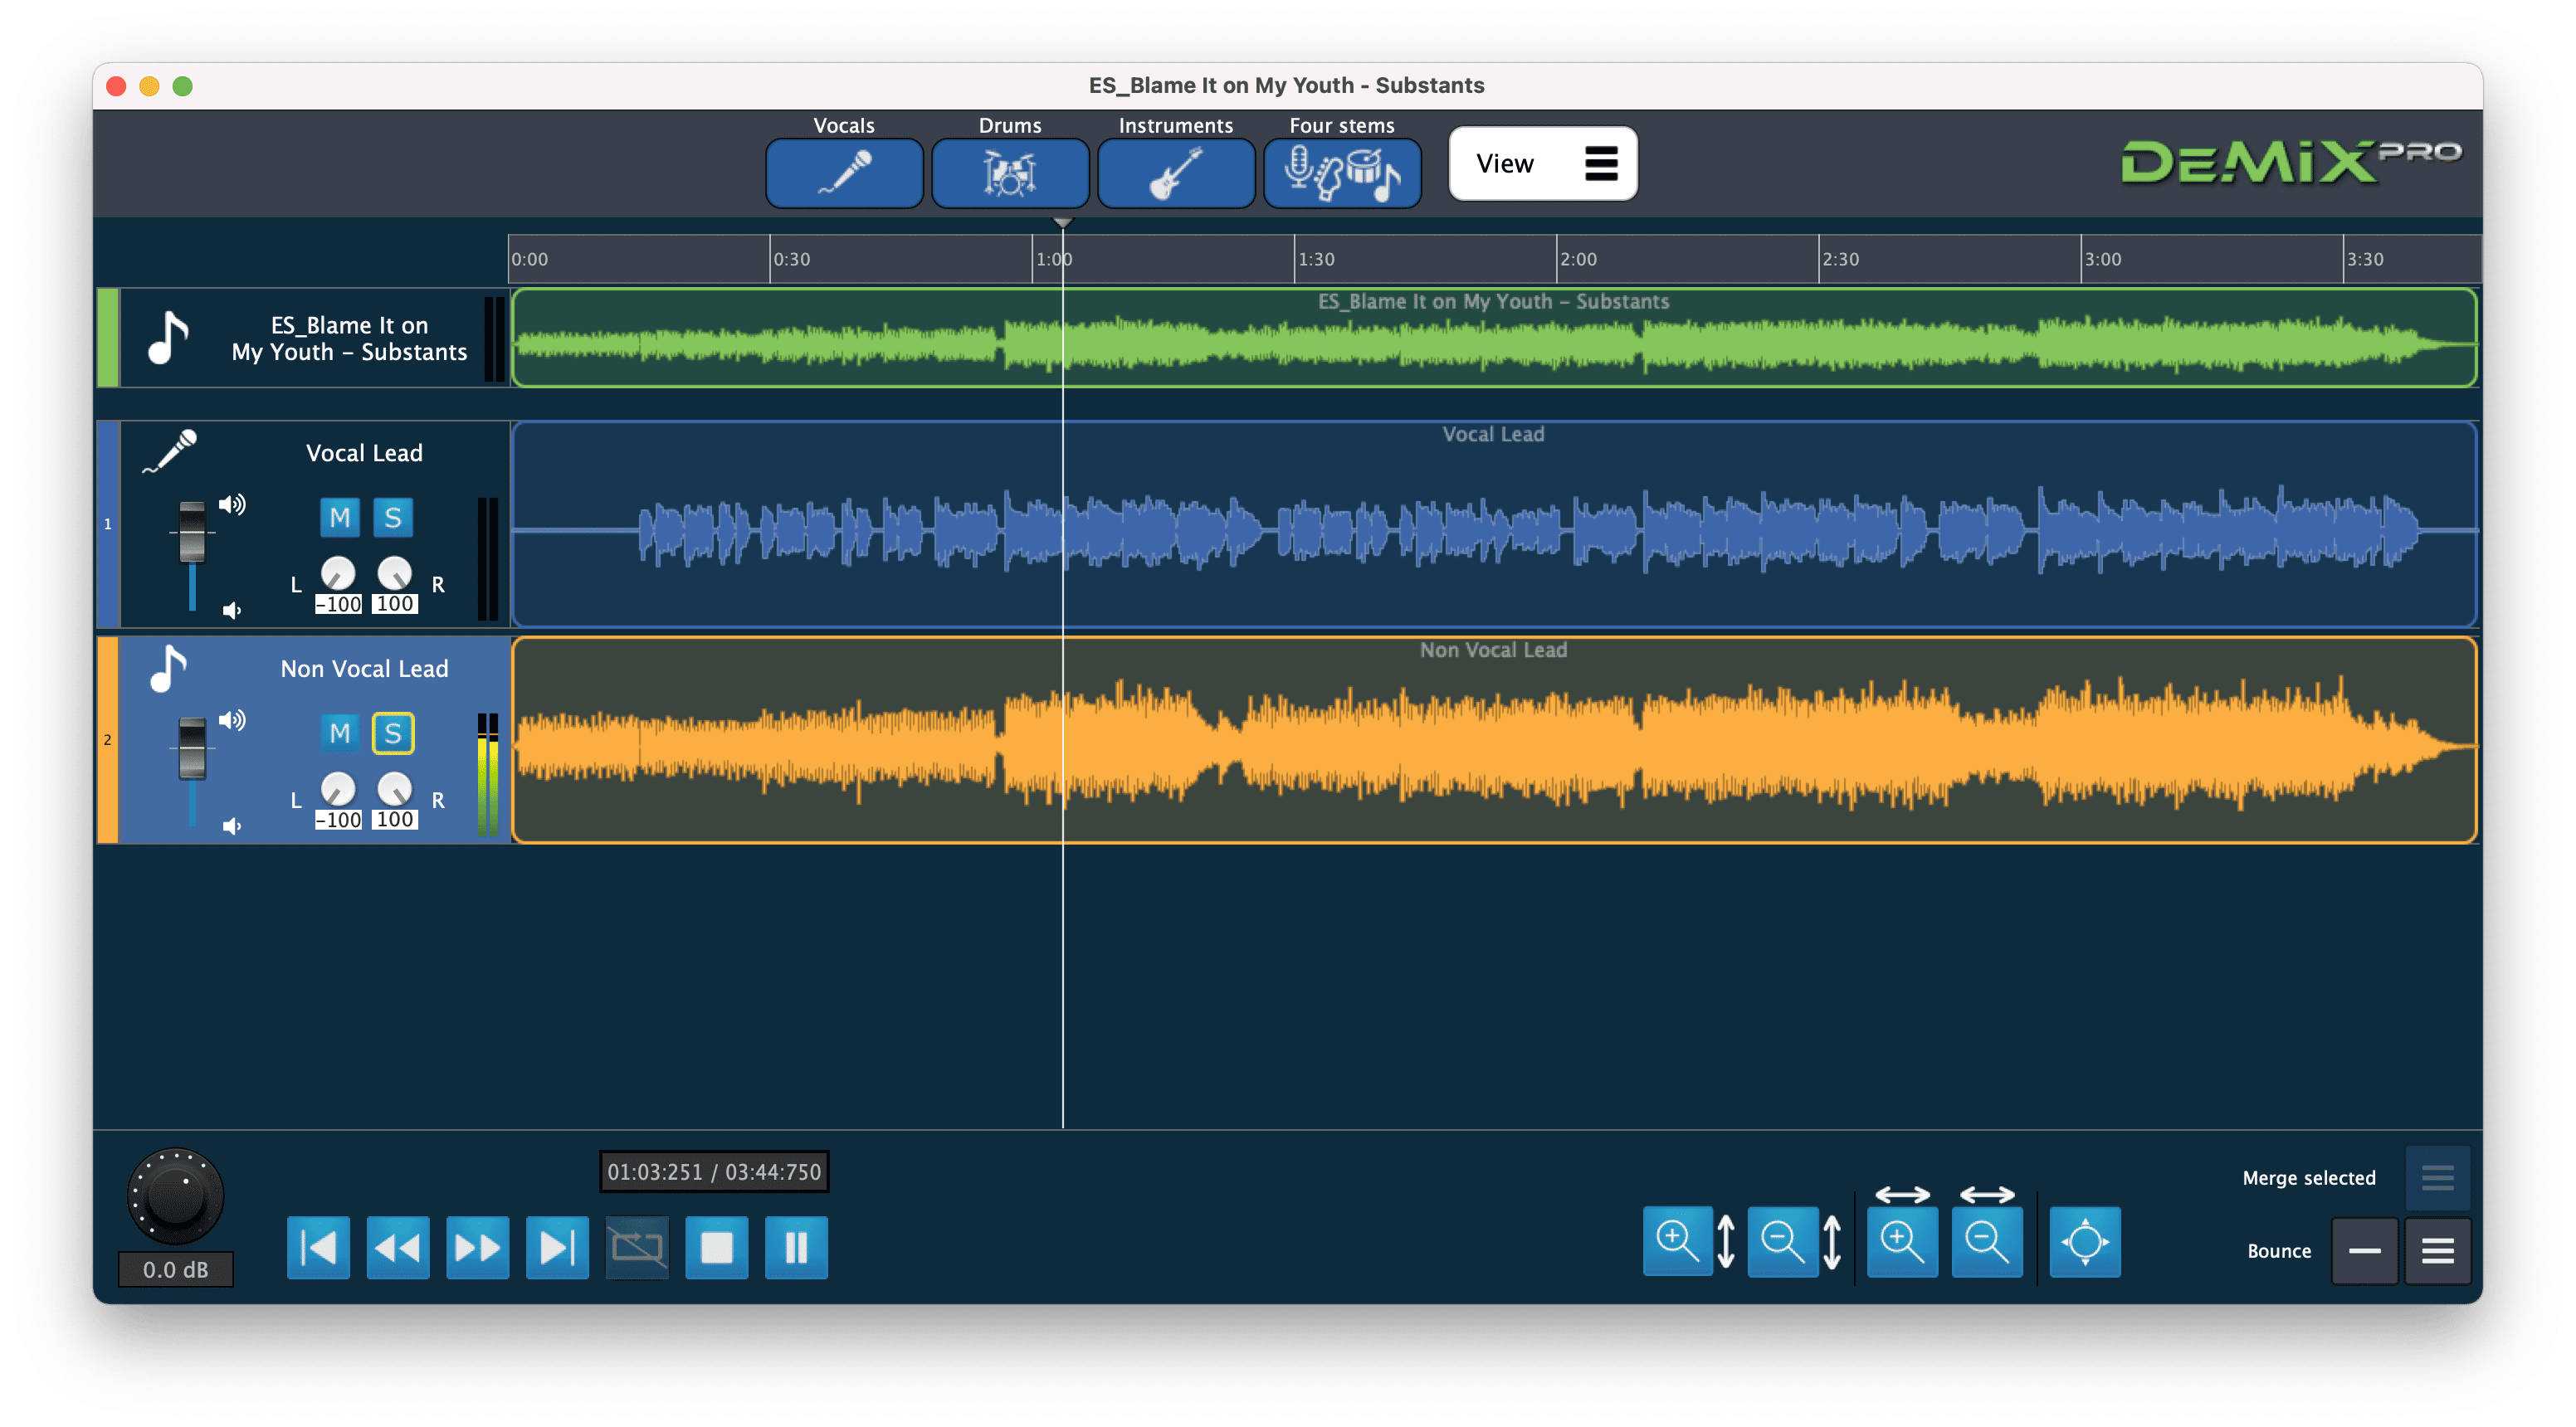Viewport: 2576px width, 1427px height.
Task: Click Vocal Lead quiet speaker icon
Action: tap(231, 611)
